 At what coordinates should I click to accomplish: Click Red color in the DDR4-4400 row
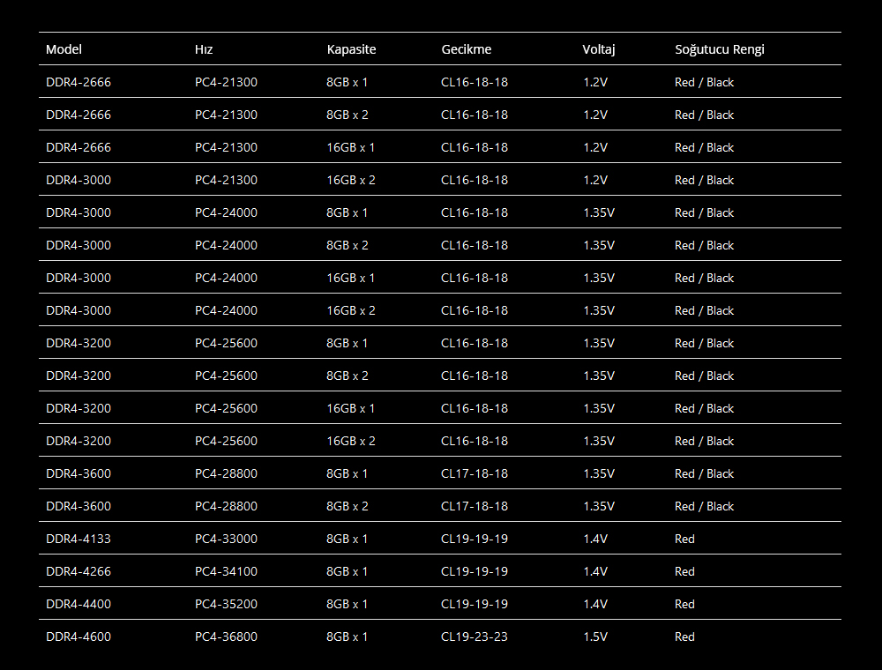coord(684,604)
